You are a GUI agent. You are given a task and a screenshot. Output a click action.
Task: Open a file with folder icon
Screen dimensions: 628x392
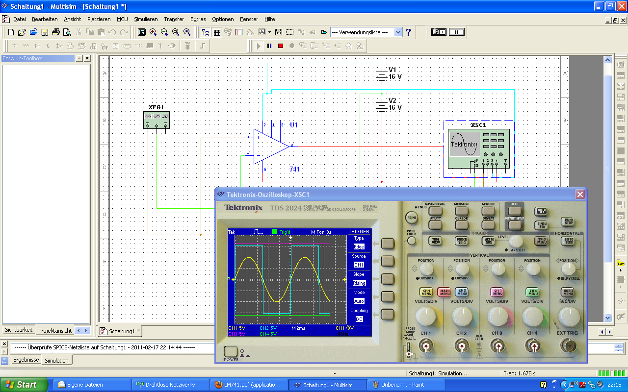click(x=22, y=32)
